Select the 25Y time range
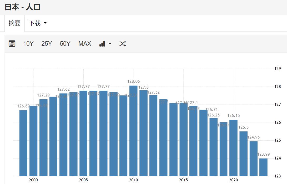 click(x=47, y=44)
